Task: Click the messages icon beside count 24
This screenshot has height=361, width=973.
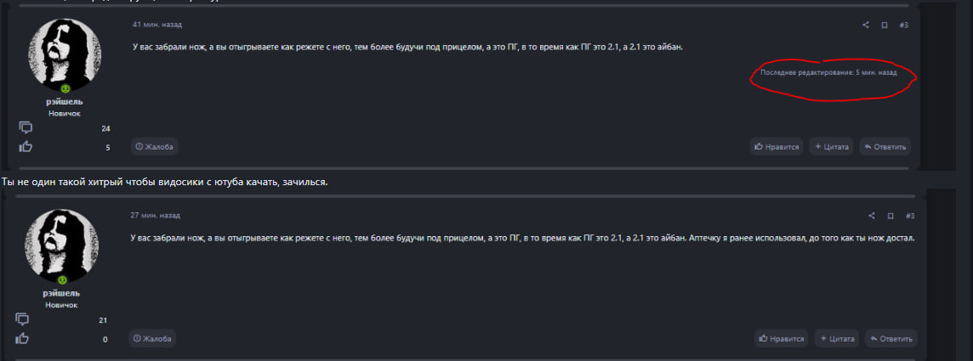Action: point(26,128)
